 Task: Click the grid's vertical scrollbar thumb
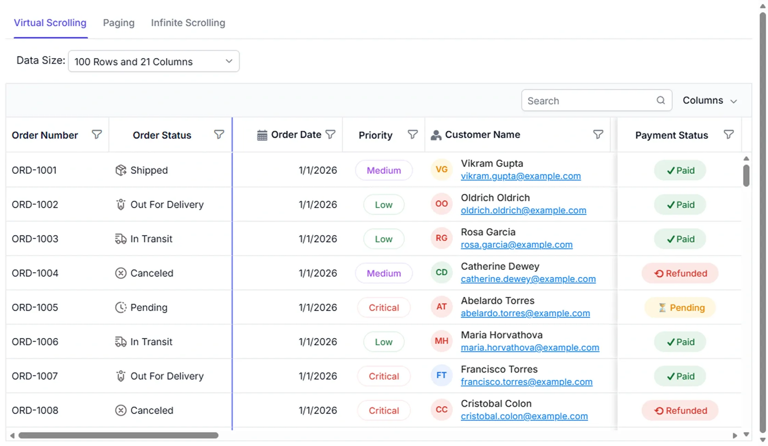click(746, 176)
